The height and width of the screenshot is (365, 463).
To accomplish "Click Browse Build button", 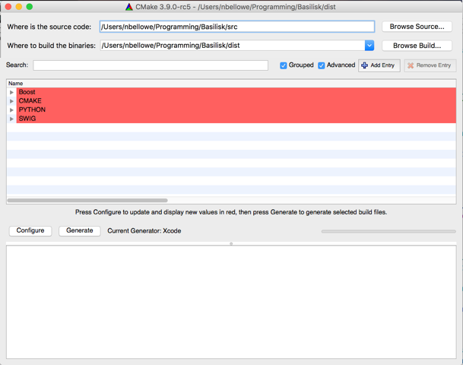I will 417,46.
